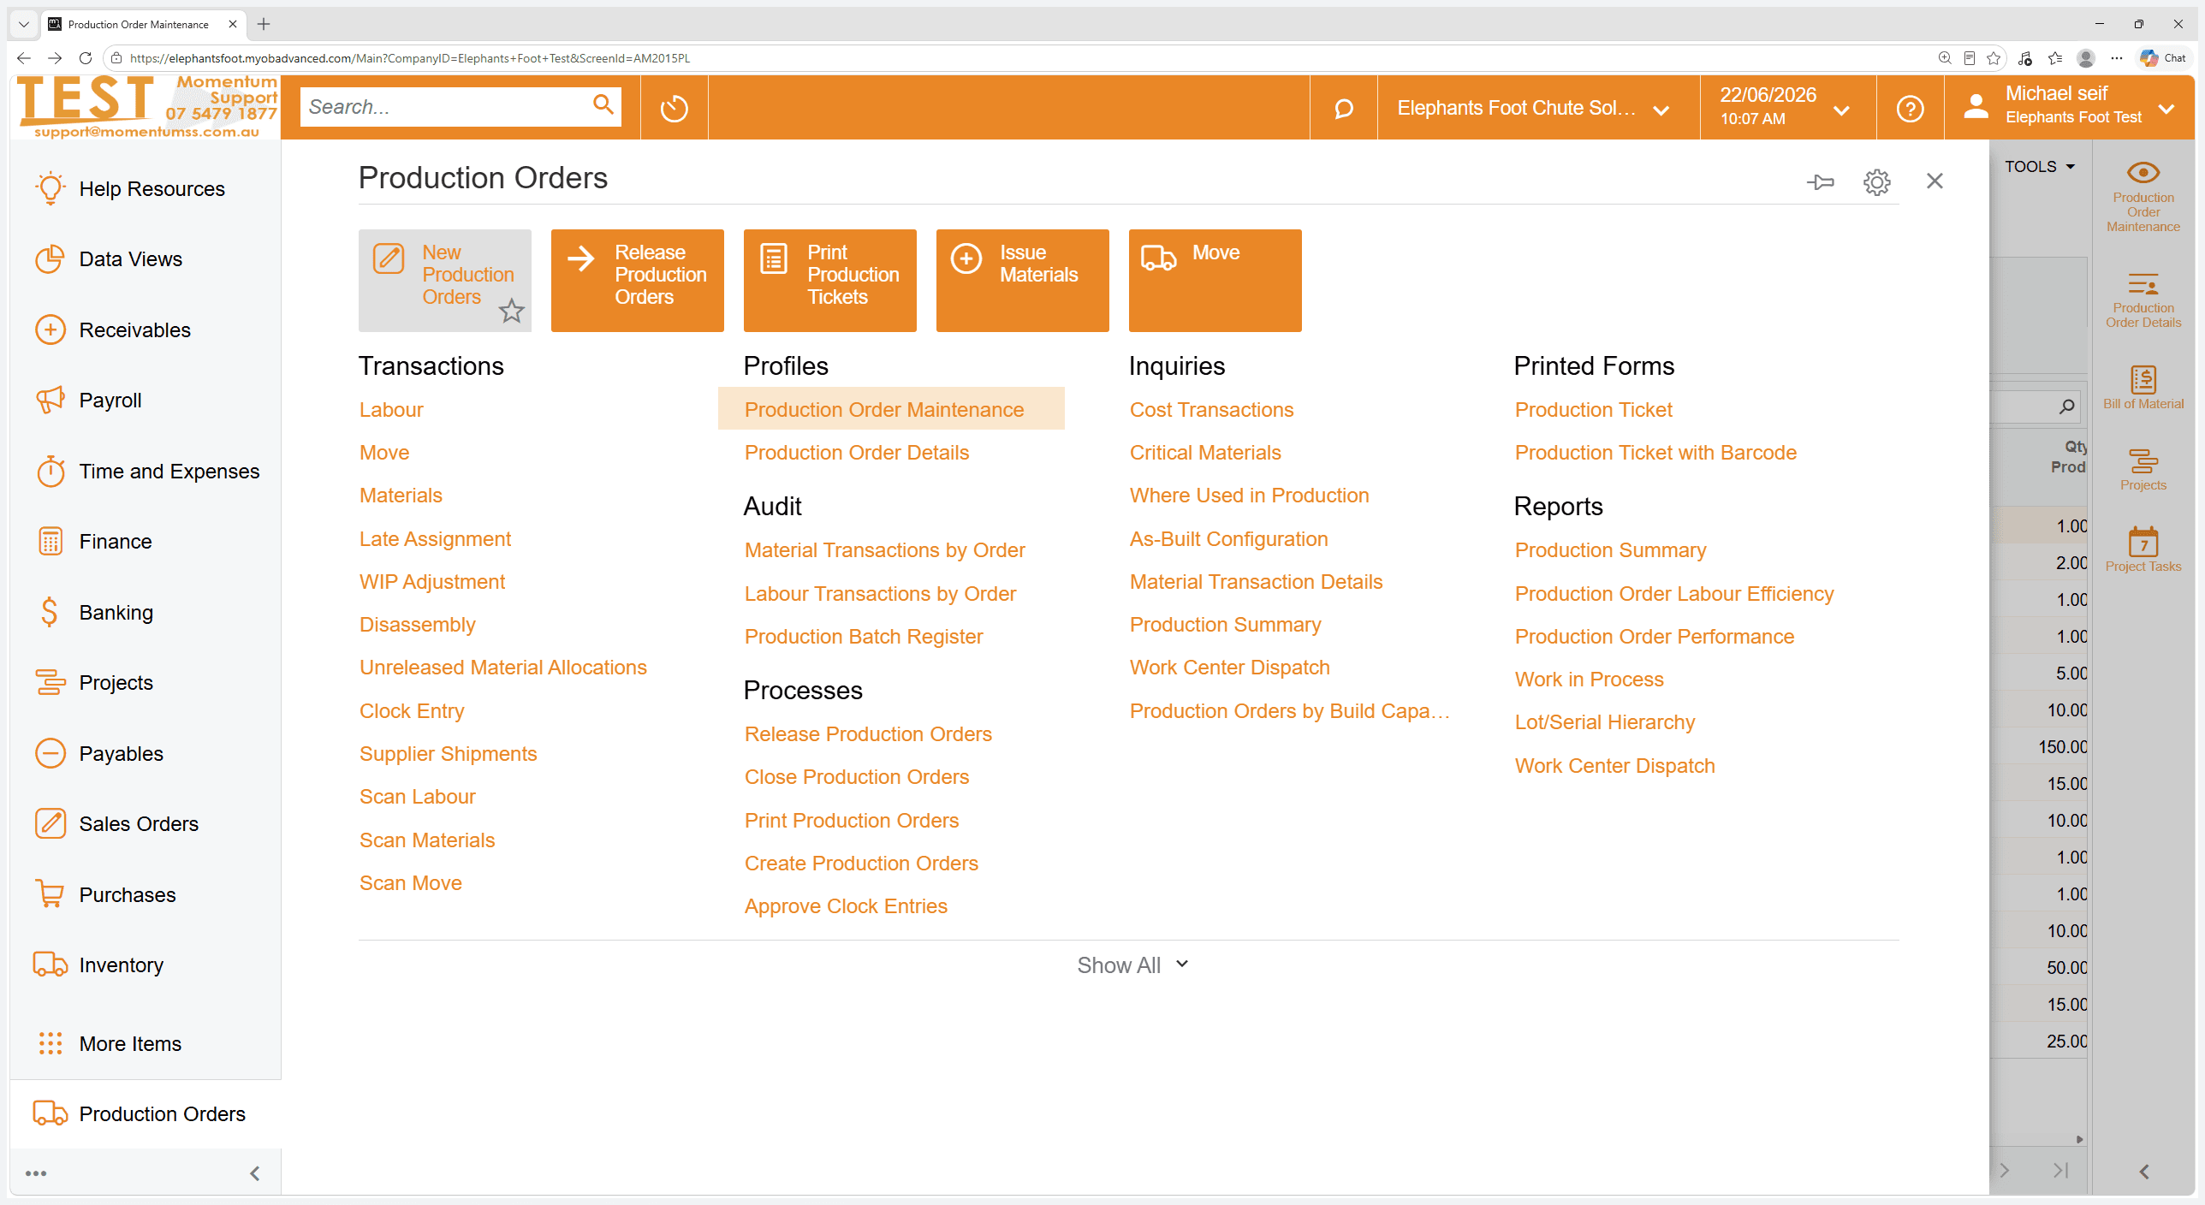The width and height of the screenshot is (2205, 1205).
Task: Open the Critical Materials inquiry link
Action: [x=1205, y=453]
